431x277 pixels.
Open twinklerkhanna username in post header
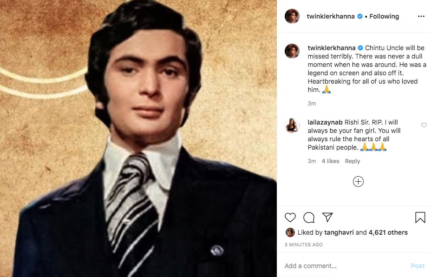click(x=331, y=16)
